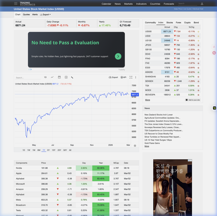Open the Export dropdown next to Alerts
Image resolution: width=217 pixels, height=216 pixels.
(x=45, y=15)
